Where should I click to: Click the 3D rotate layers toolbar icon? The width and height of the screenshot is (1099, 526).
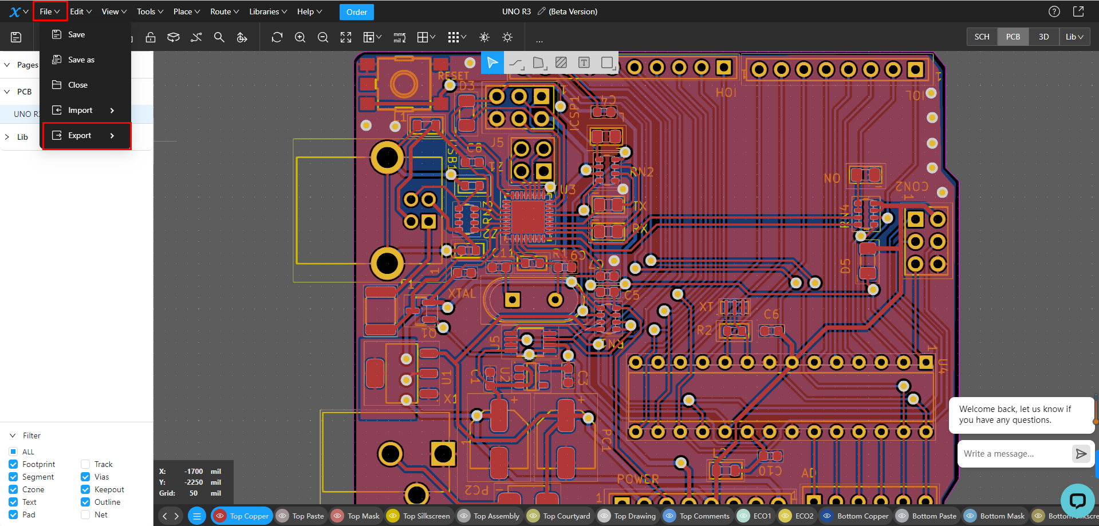174,37
